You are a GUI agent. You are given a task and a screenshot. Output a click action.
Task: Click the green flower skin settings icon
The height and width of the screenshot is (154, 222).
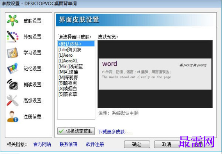click(12, 20)
